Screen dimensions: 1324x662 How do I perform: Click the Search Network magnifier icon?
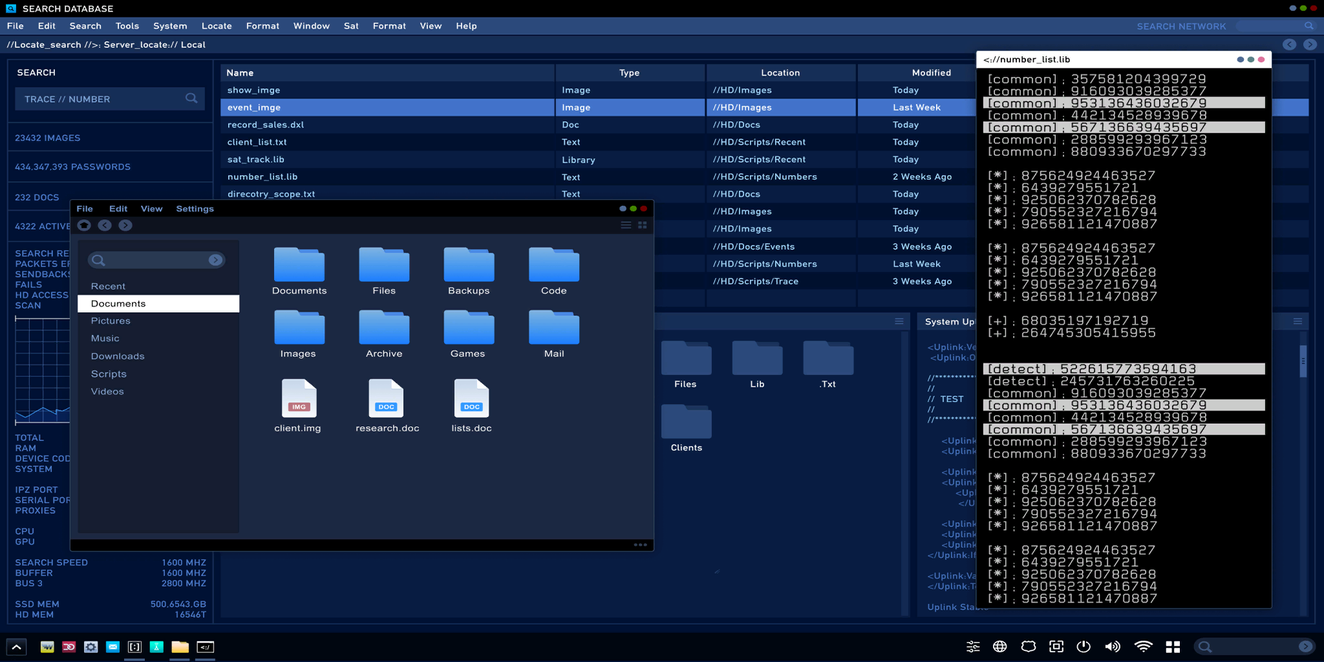click(x=1309, y=26)
